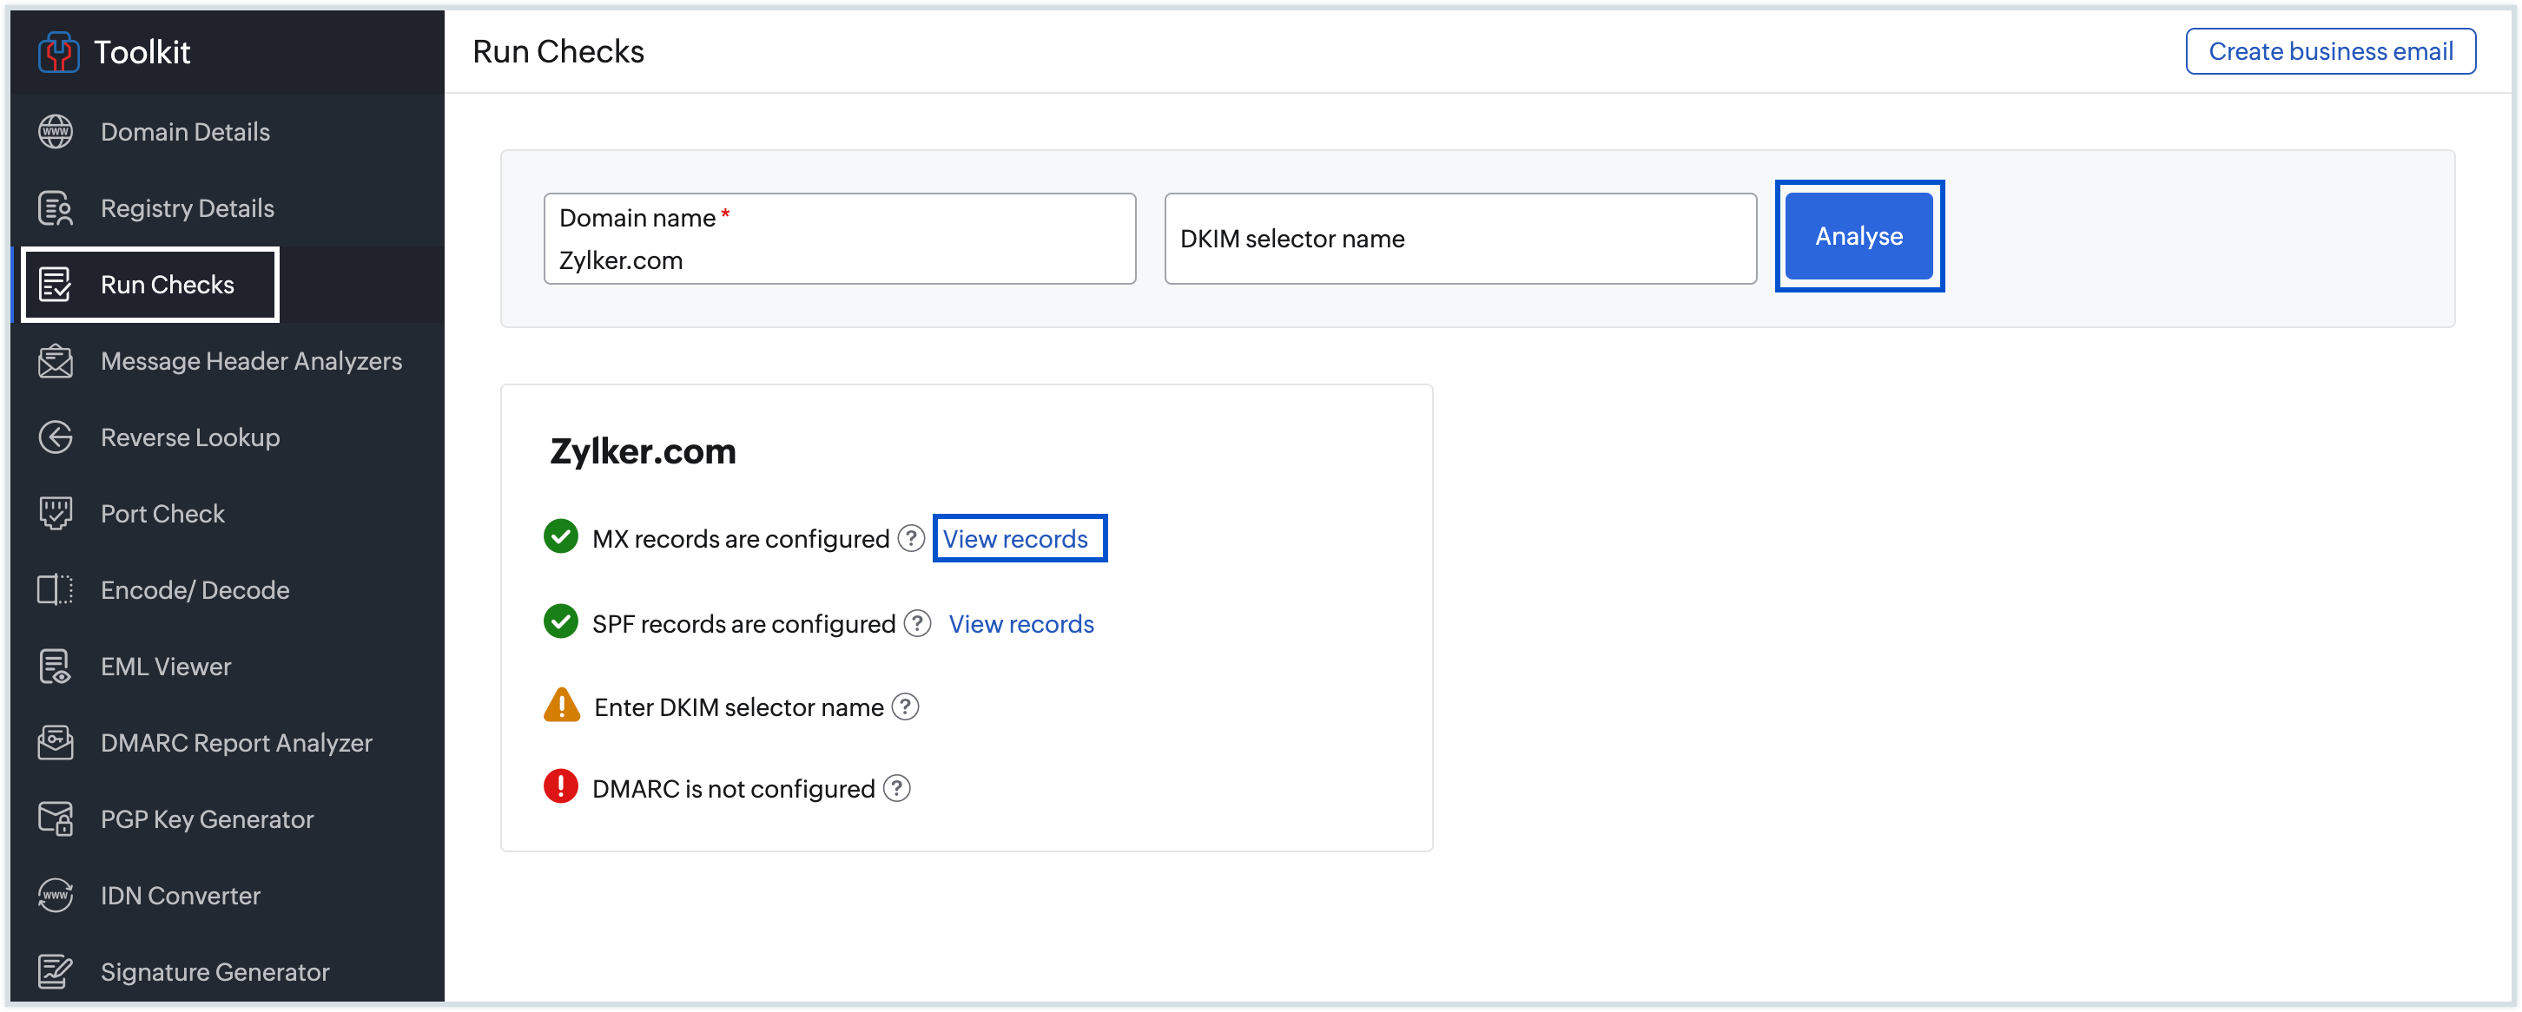Click the EML Viewer icon
The height and width of the screenshot is (1012, 2522).
point(56,667)
